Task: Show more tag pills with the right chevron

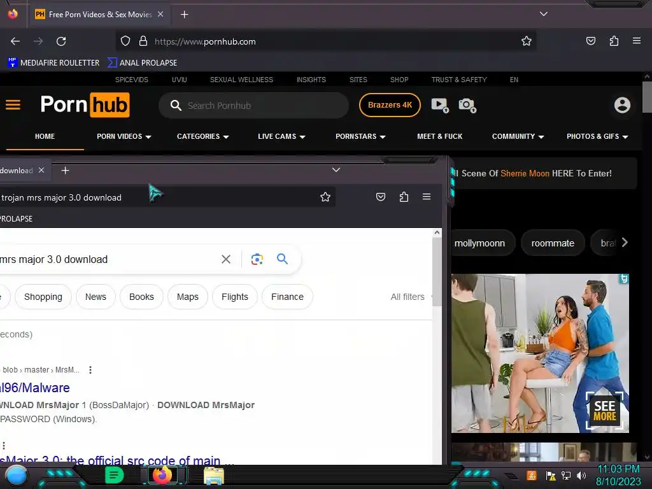Action: pyautogui.click(x=625, y=243)
